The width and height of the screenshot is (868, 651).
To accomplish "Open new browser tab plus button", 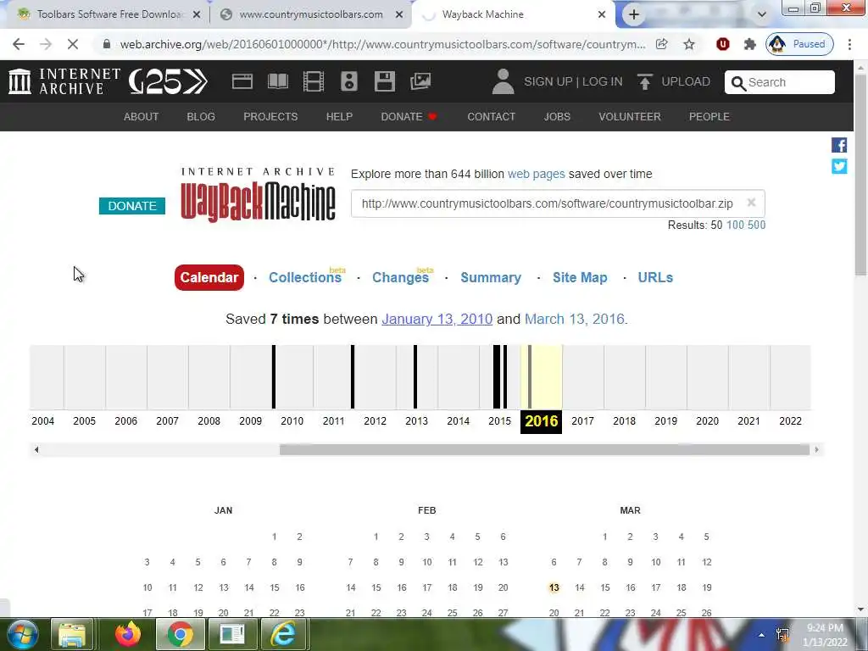I will [634, 15].
